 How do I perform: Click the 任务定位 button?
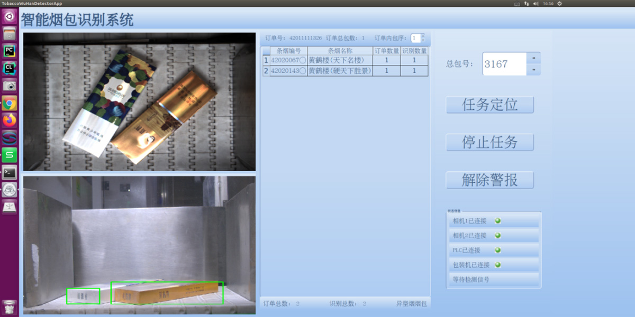pyautogui.click(x=489, y=105)
